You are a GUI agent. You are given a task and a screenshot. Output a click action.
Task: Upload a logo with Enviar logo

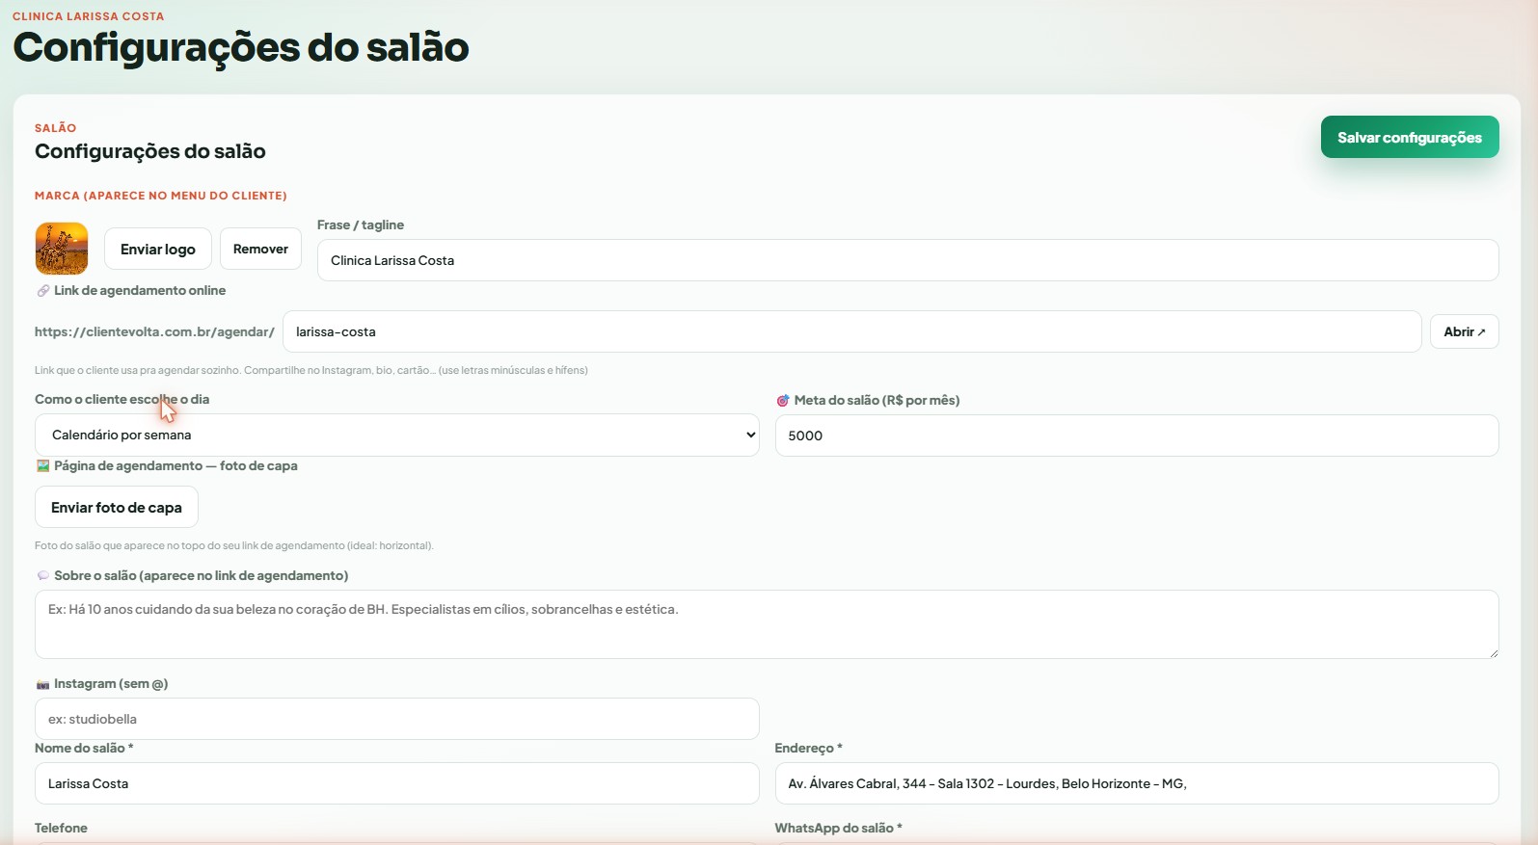(157, 249)
